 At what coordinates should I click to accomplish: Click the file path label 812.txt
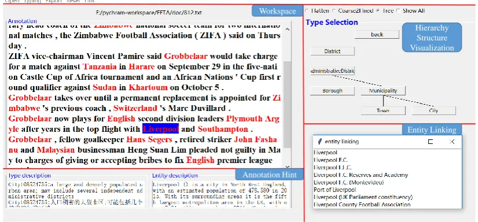pyautogui.click(x=149, y=13)
